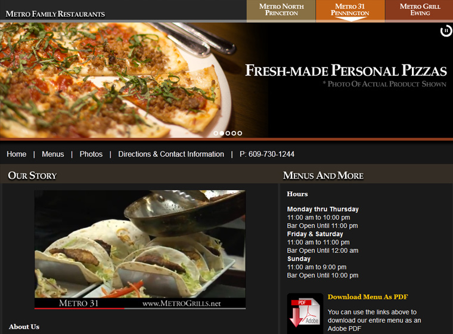Click the phone number 609-730-1244
The image size is (453, 334).
tap(267, 154)
